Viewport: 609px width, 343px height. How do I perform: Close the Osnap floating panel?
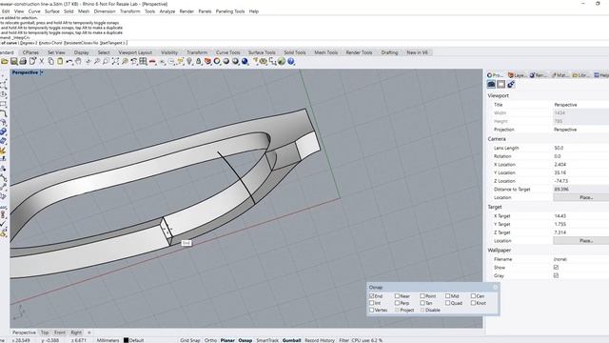pos(495,288)
